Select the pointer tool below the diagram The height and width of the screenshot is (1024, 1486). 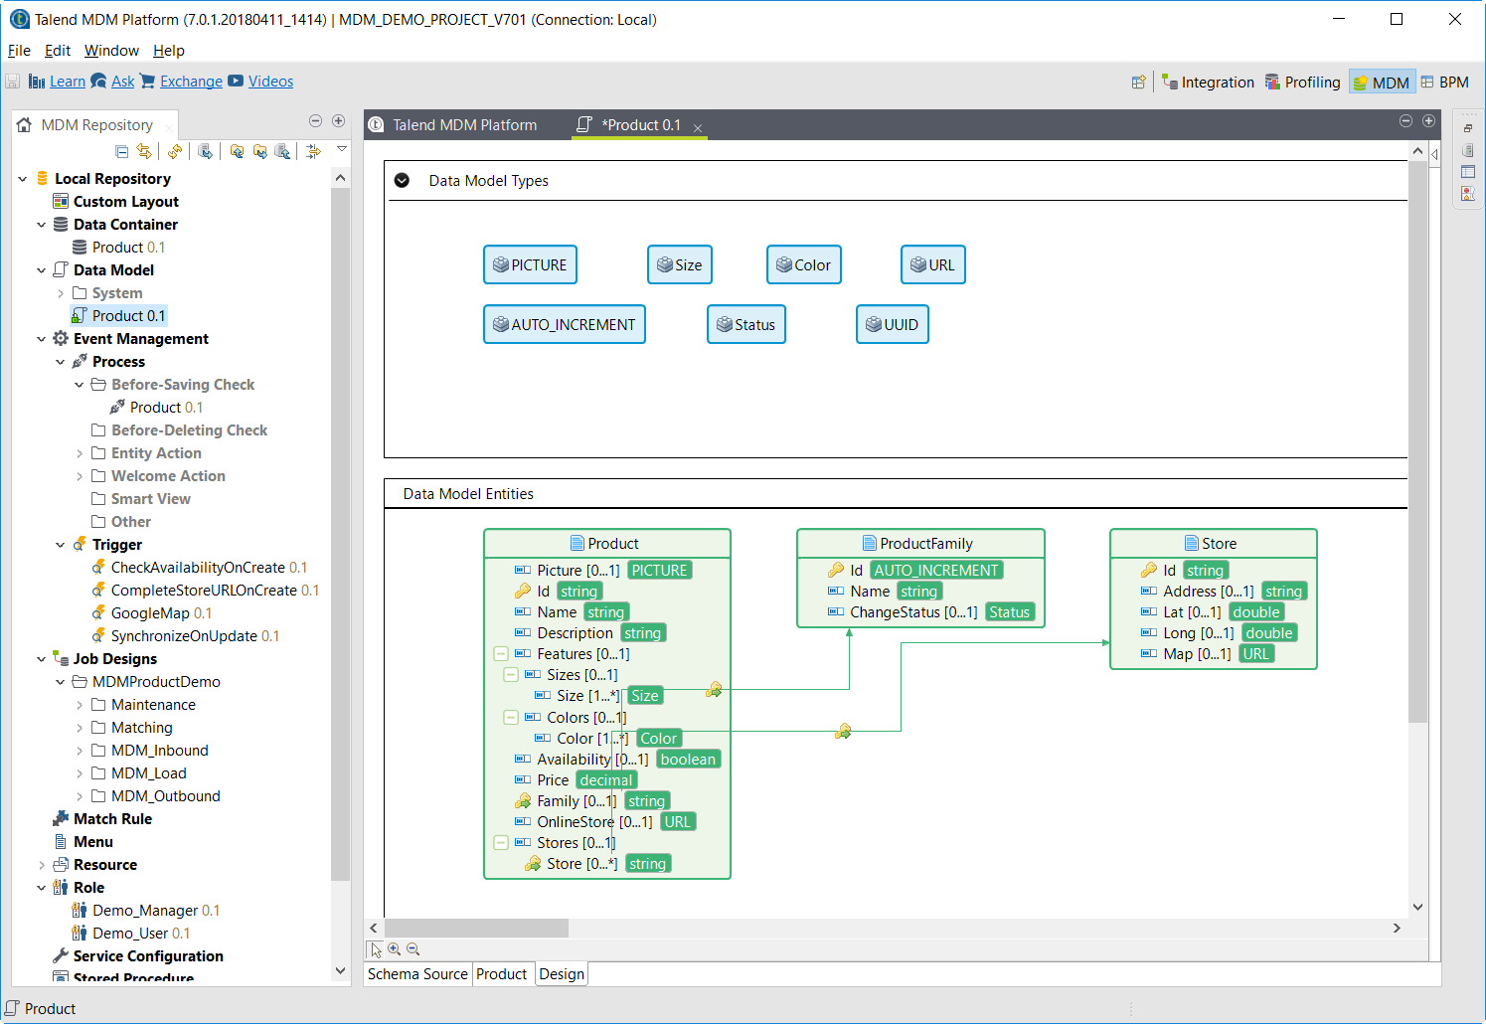coord(376,949)
